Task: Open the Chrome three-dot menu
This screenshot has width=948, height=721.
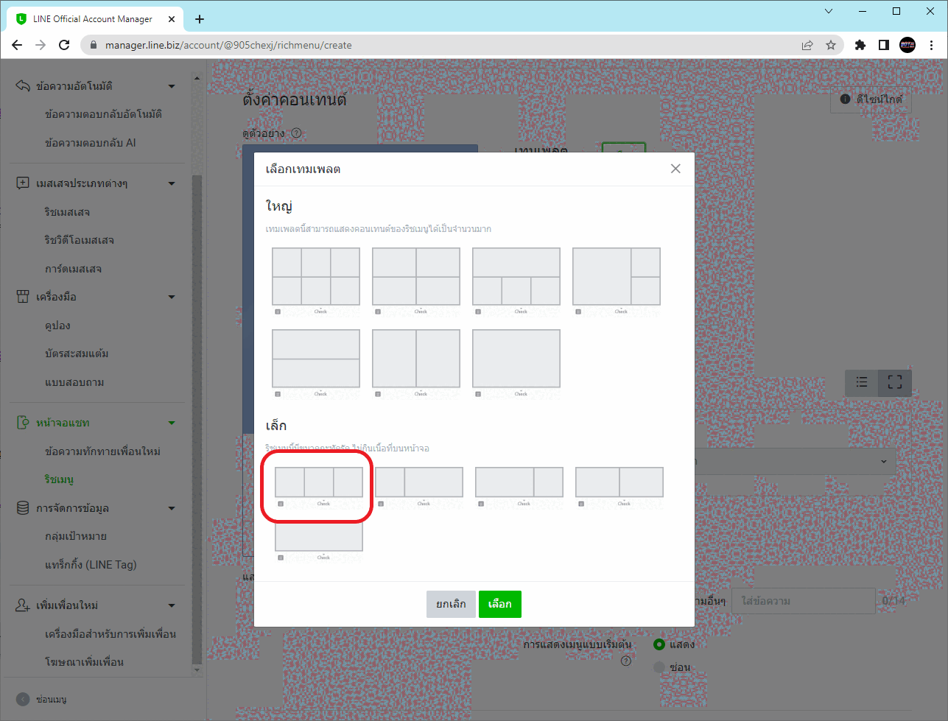Action: click(932, 45)
